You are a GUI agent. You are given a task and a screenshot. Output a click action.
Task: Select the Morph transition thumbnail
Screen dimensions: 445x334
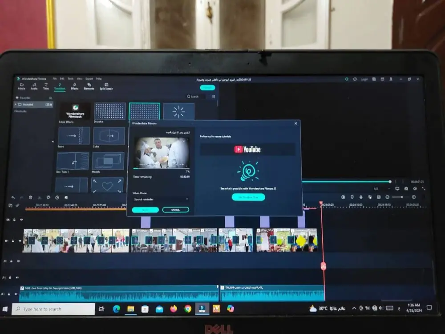point(108,161)
